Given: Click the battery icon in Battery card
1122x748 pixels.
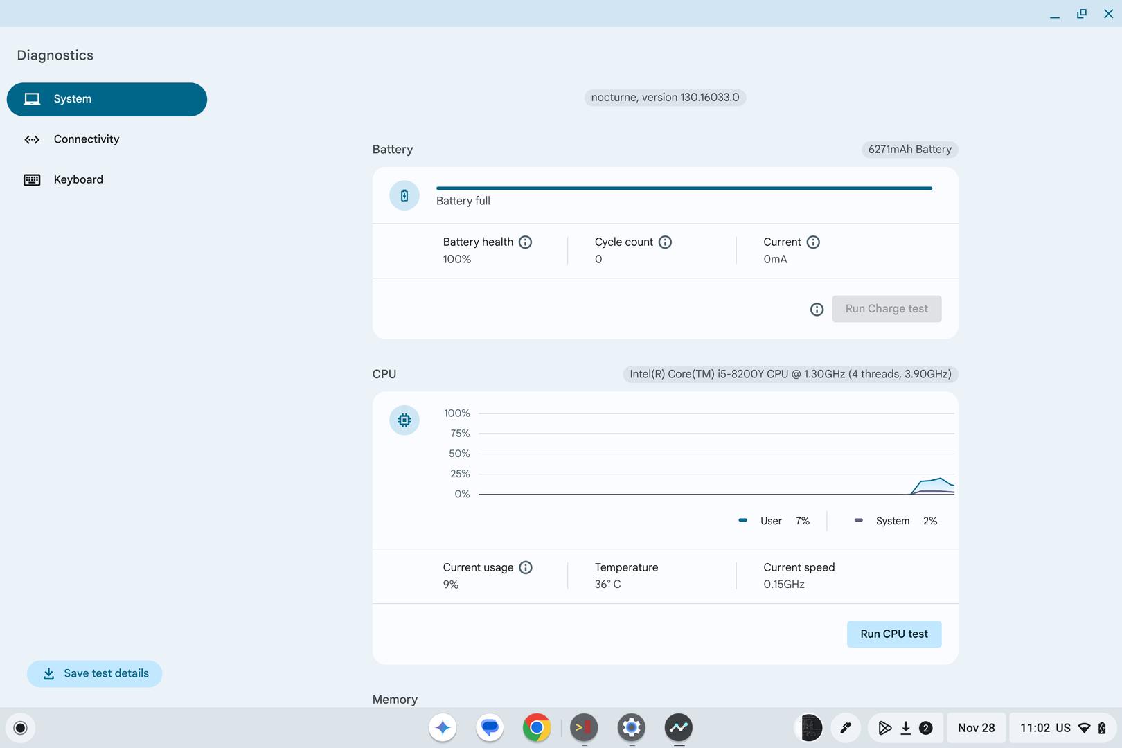Looking at the screenshot, I should [404, 196].
